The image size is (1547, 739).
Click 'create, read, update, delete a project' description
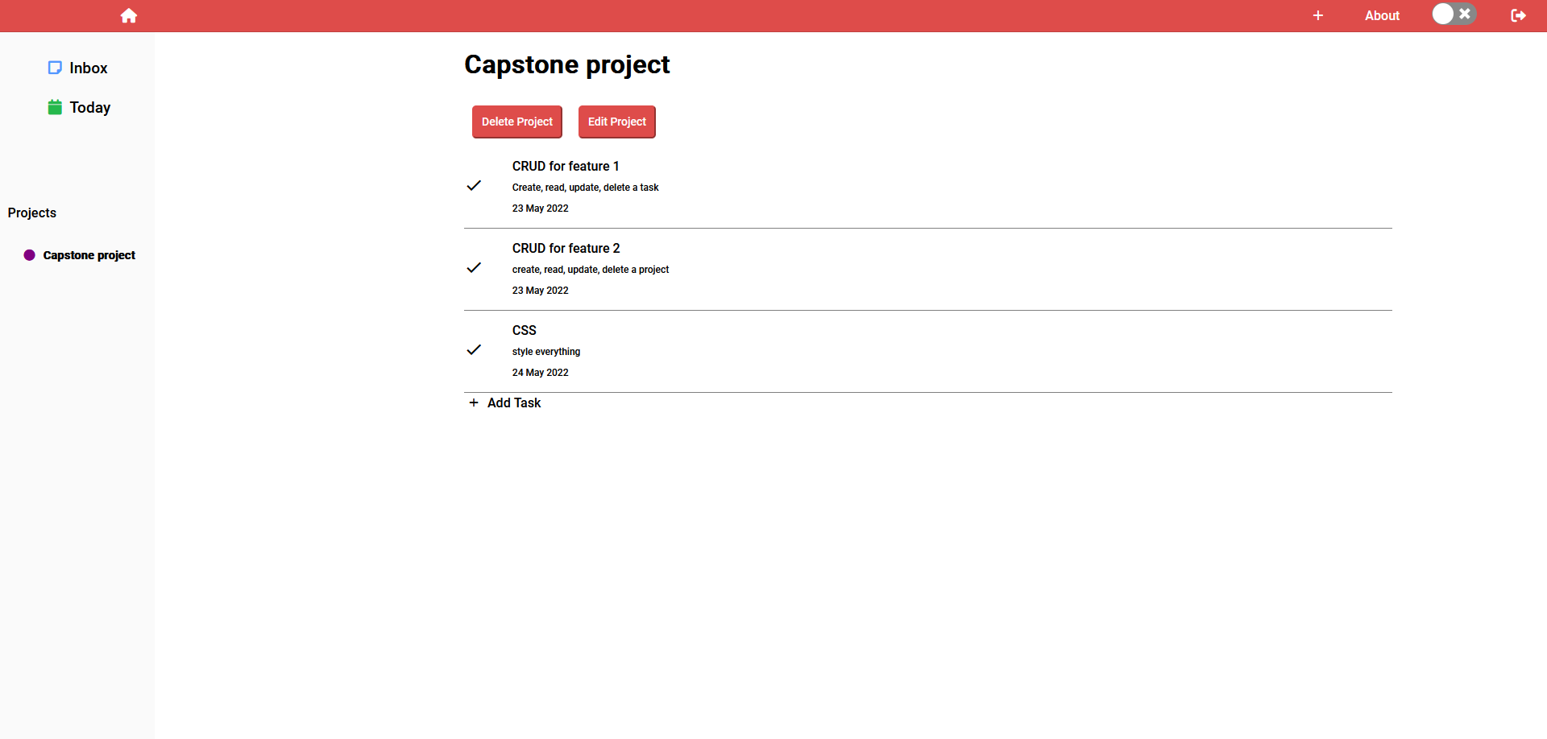tap(591, 270)
